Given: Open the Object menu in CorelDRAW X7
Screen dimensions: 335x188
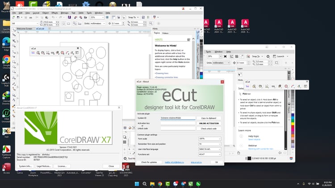Looking at the screenshot, I should click(x=45, y=13).
